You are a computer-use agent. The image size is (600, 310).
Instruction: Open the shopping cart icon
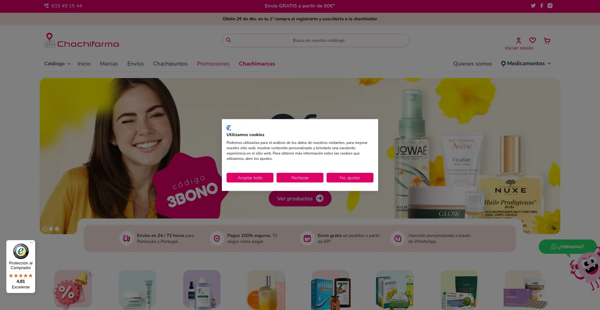pyautogui.click(x=547, y=40)
